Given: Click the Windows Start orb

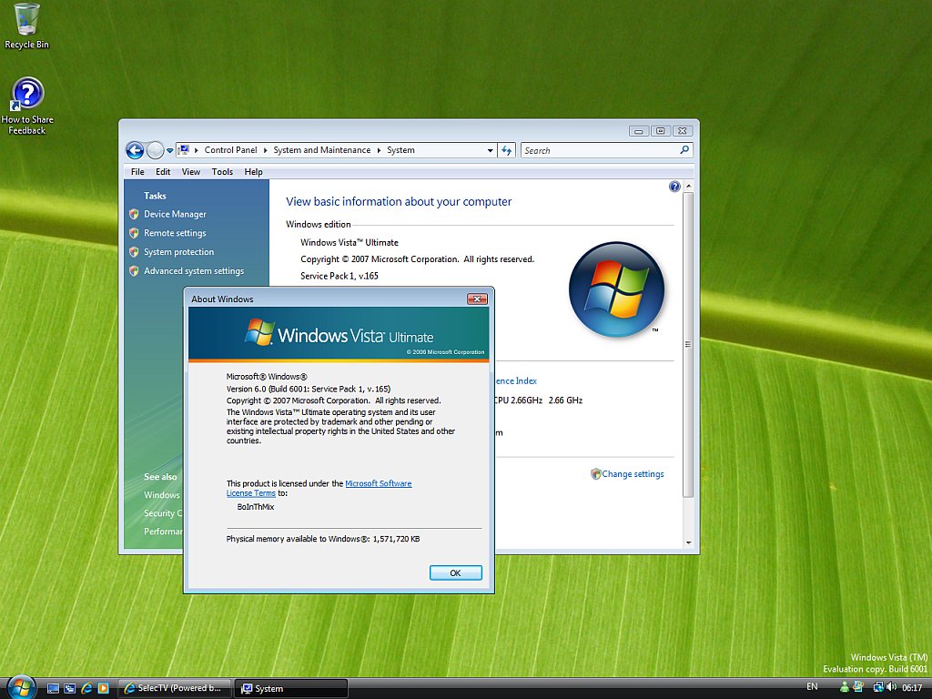Looking at the screenshot, I should pyautogui.click(x=20, y=687).
